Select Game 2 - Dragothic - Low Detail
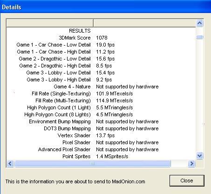The height and width of the screenshot is (194, 211). pos(55,59)
